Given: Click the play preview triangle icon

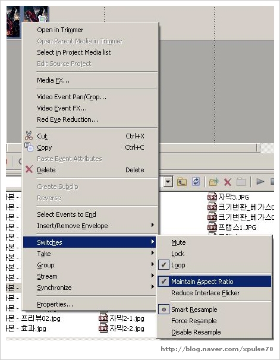Looking at the screenshot, I should coord(260,182).
